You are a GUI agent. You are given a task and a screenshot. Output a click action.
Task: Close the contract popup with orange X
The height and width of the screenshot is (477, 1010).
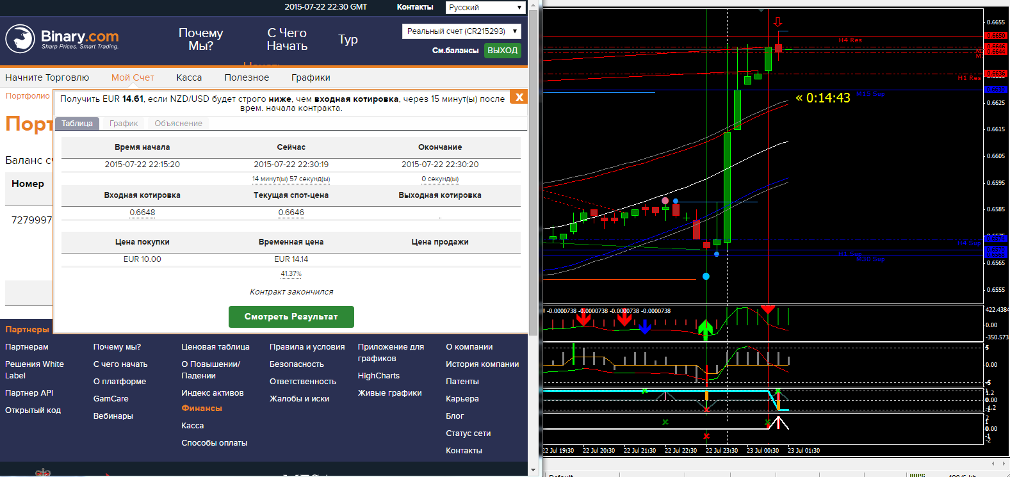coord(519,97)
